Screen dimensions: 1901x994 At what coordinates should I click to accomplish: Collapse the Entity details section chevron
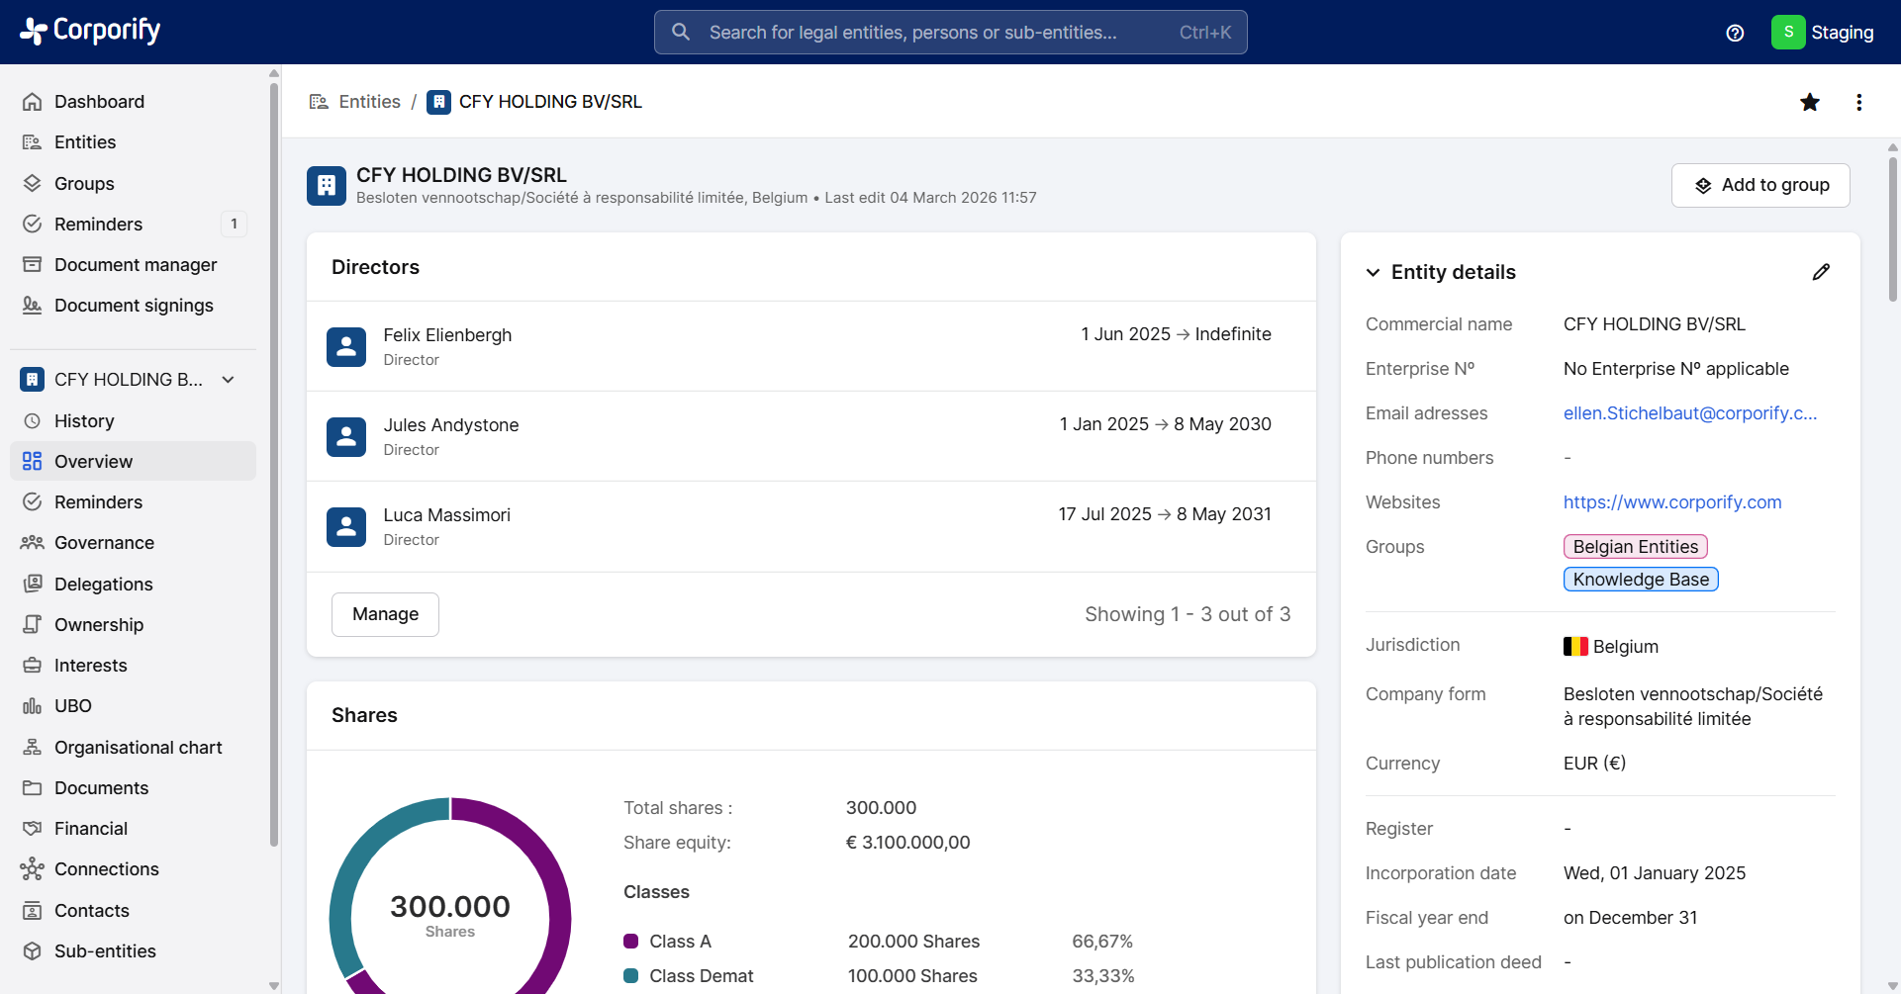click(x=1374, y=273)
